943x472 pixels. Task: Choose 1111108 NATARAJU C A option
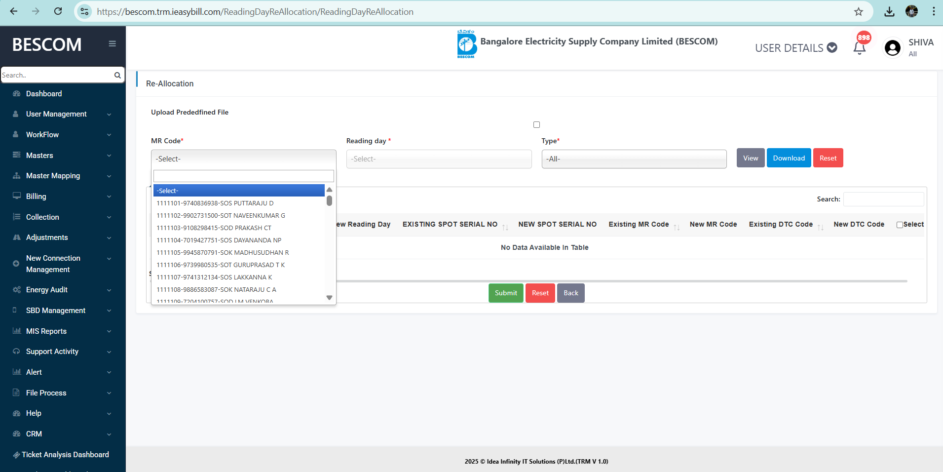pos(239,289)
